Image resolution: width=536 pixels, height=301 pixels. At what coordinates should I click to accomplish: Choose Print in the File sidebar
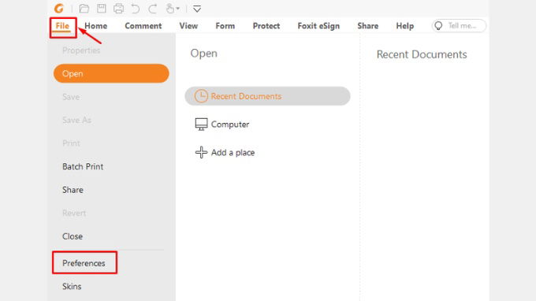tap(71, 143)
